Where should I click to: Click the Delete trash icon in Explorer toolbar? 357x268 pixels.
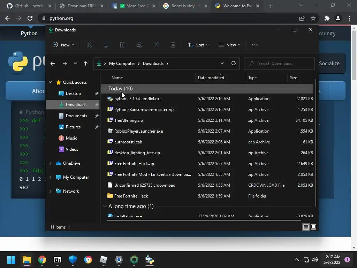173,45
